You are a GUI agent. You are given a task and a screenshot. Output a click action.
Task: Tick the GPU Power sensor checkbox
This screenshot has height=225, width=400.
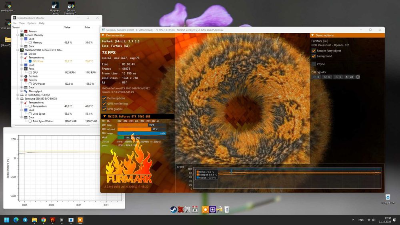pyautogui.click(x=30, y=84)
